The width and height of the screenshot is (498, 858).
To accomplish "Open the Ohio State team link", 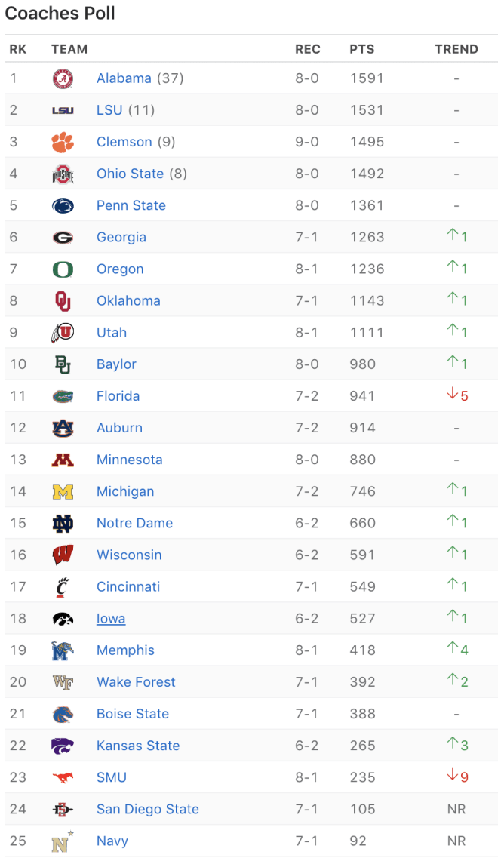I will point(131,174).
